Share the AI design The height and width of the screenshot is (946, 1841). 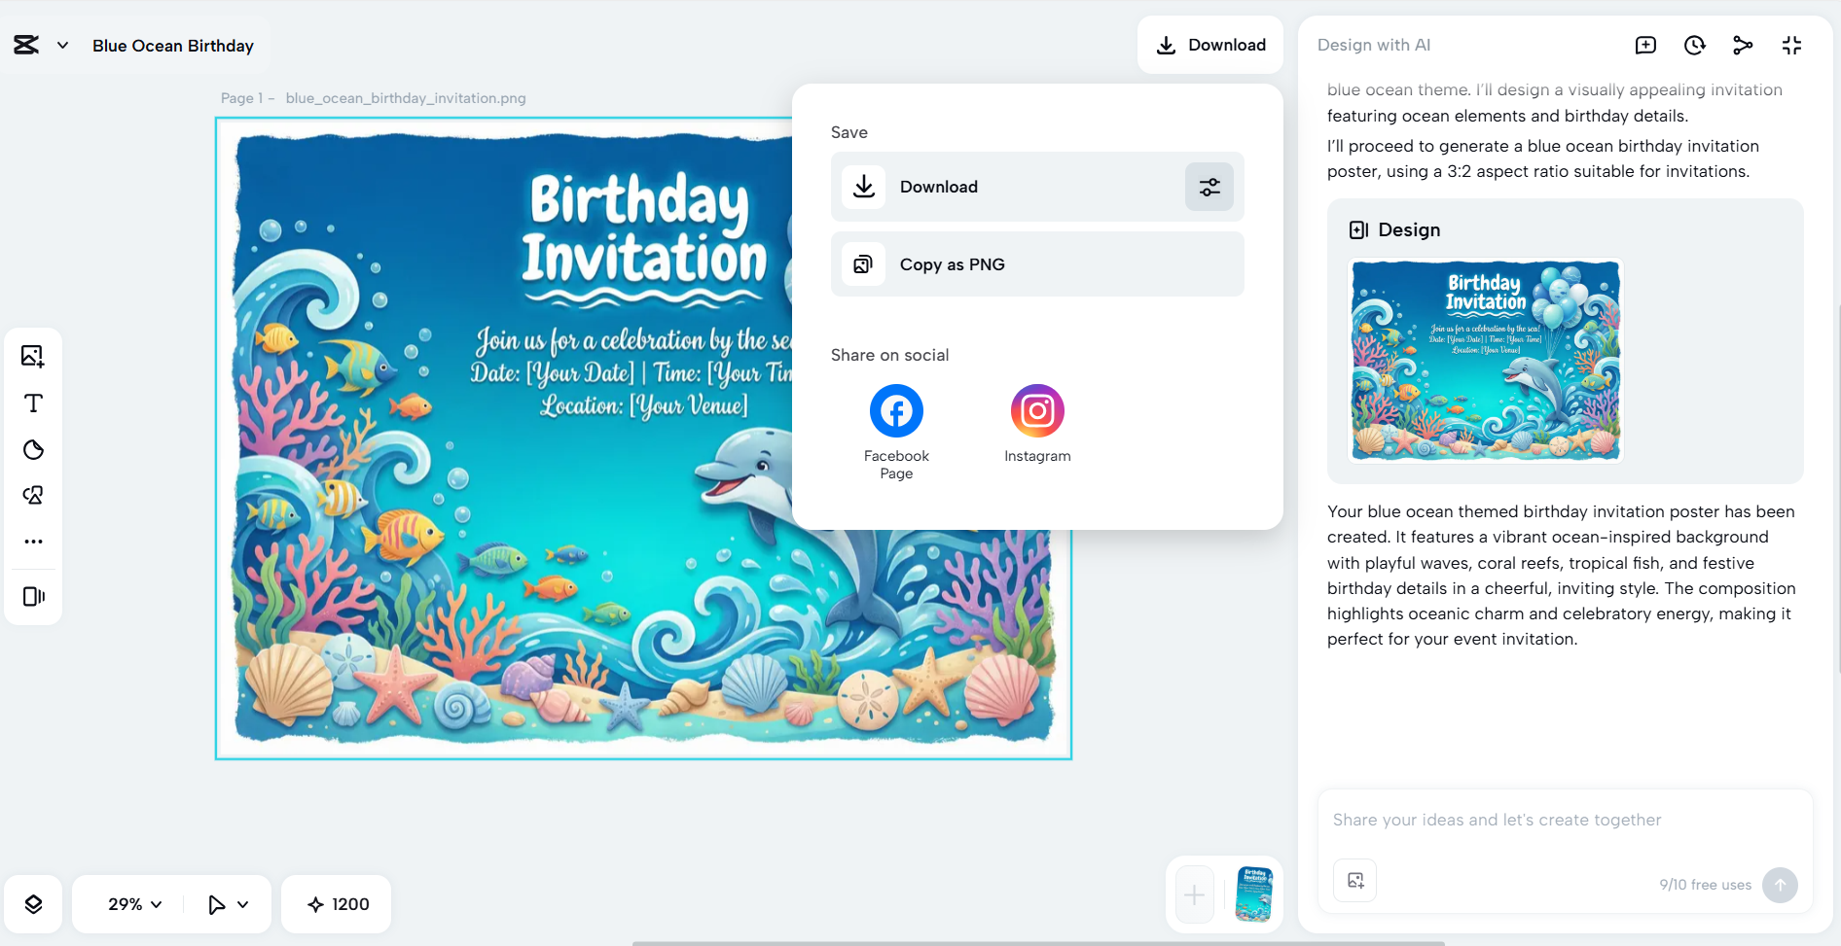pyautogui.click(x=1743, y=45)
